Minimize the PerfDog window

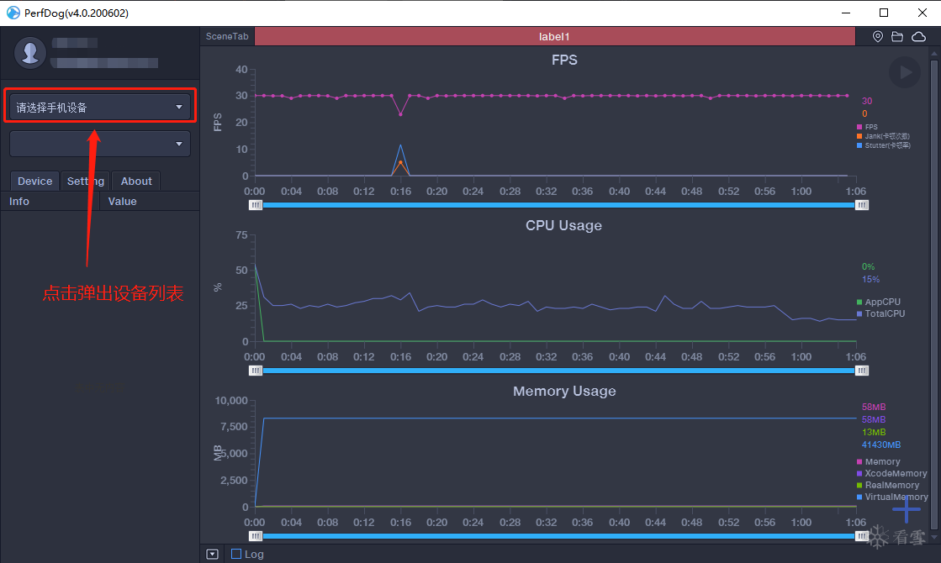[x=846, y=13]
